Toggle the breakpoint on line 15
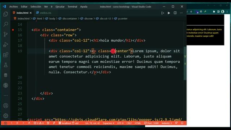 [13, 30]
